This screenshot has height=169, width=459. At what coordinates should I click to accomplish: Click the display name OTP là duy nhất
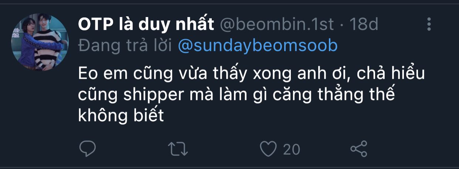point(146,24)
